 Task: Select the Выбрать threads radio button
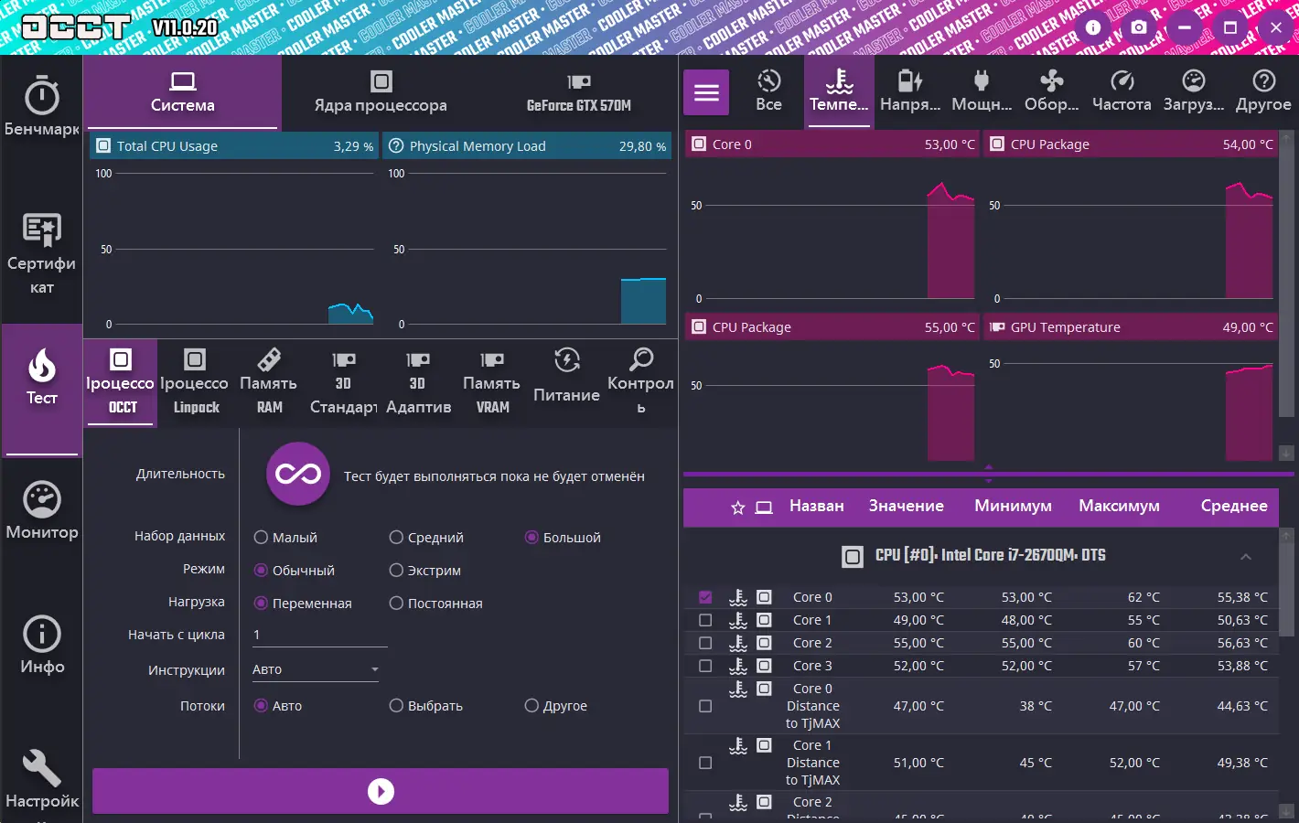[396, 706]
